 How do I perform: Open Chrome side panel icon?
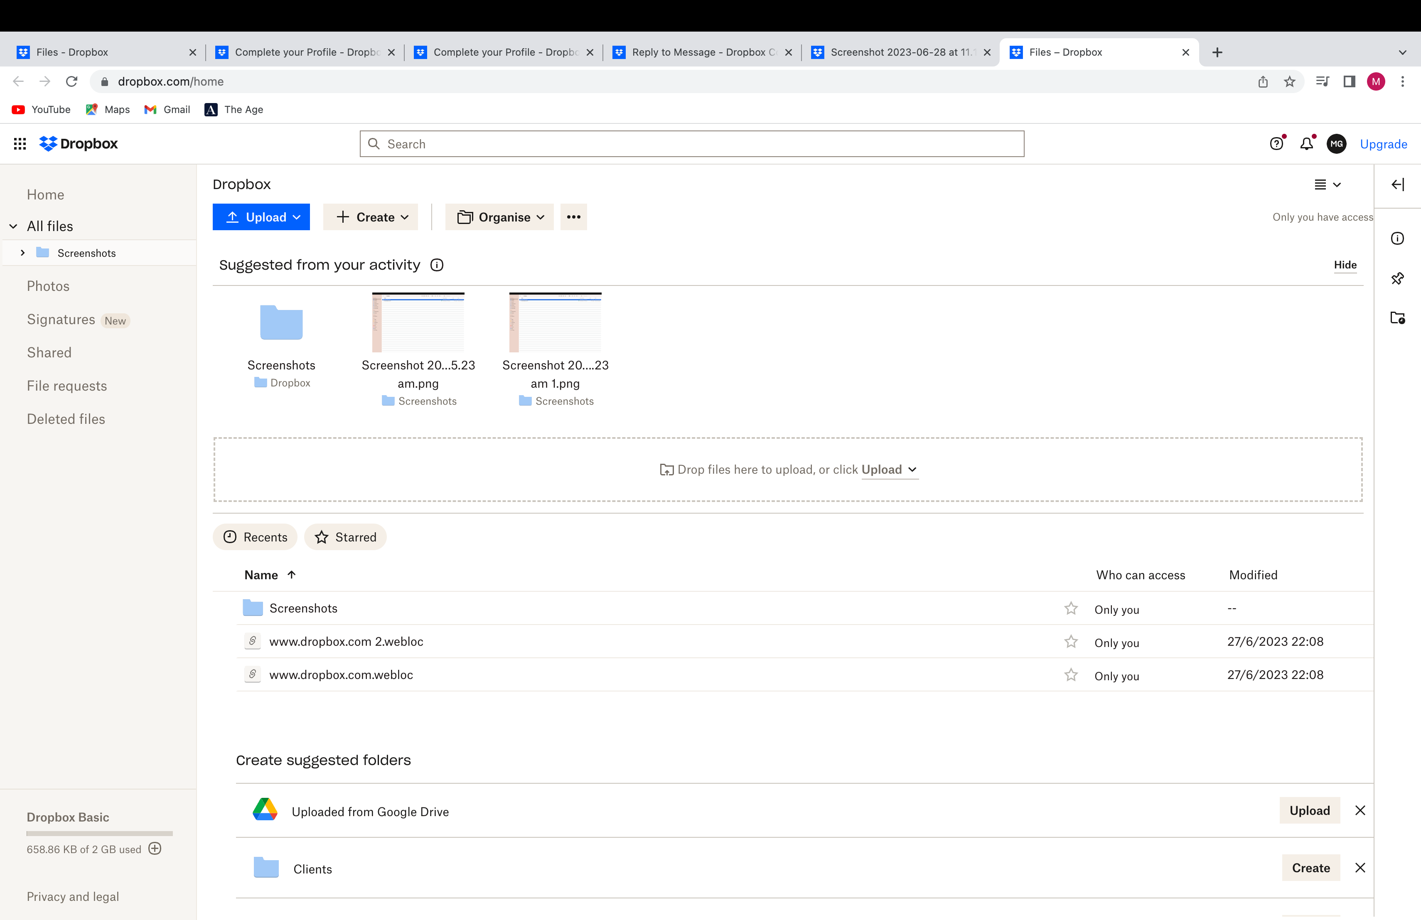coord(1350,82)
